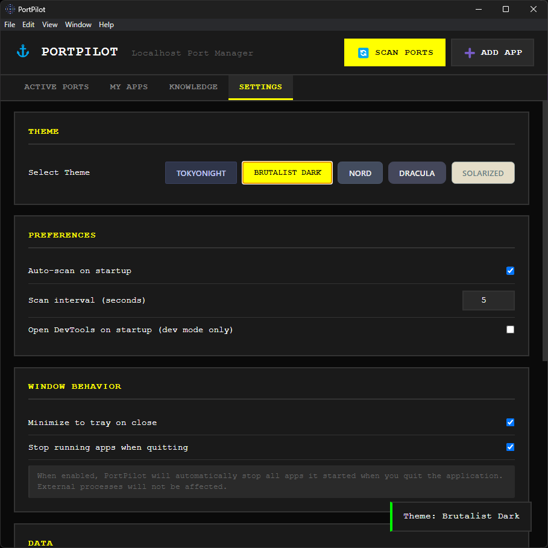Image resolution: width=548 pixels, height=548 pixels.
Task: Click the refresh icon in Scan Ports
Action: click(x=363, y=52)
